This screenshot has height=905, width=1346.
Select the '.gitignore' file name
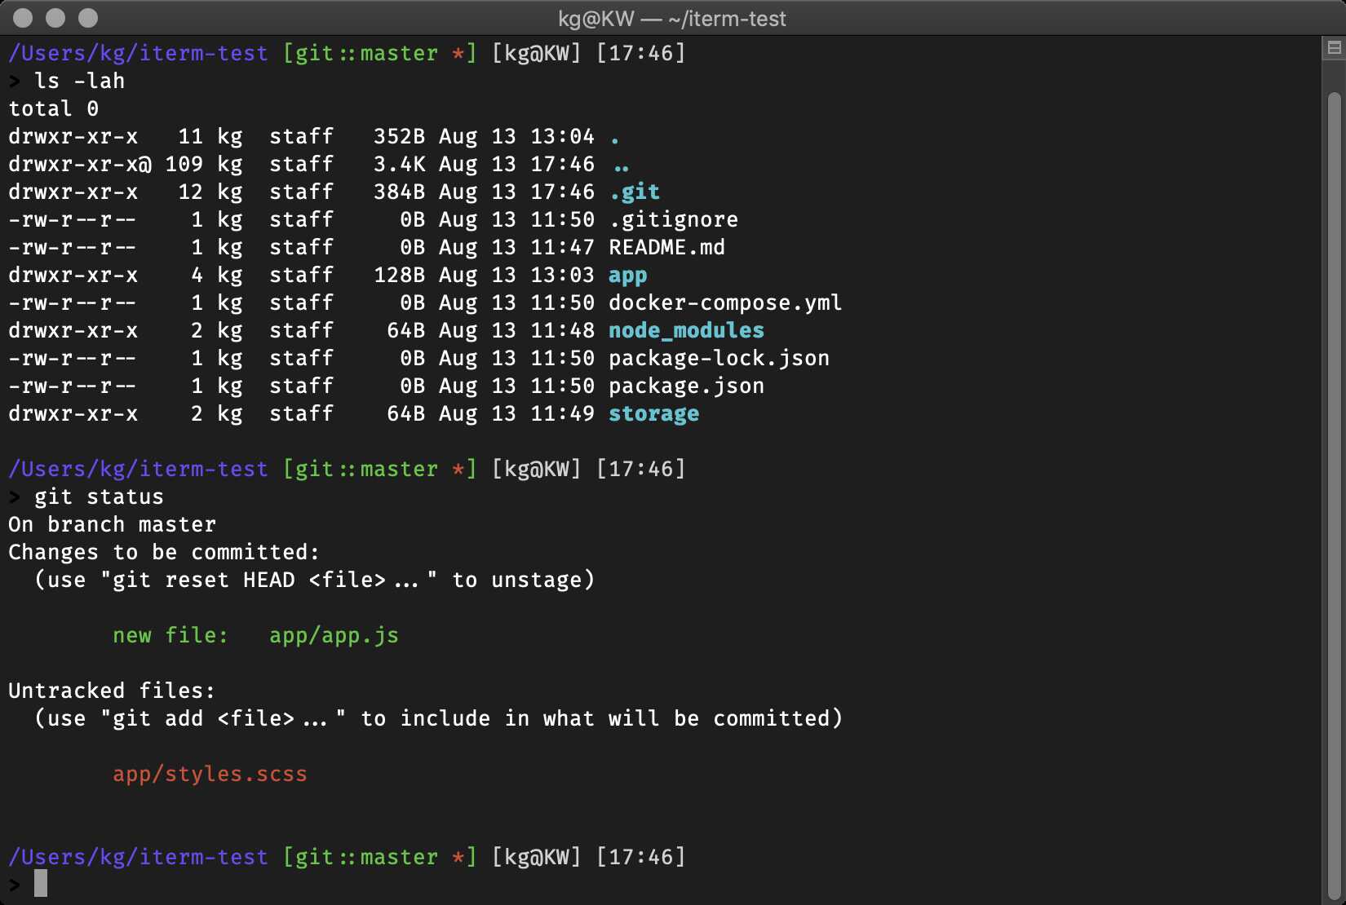coord(674,219)
